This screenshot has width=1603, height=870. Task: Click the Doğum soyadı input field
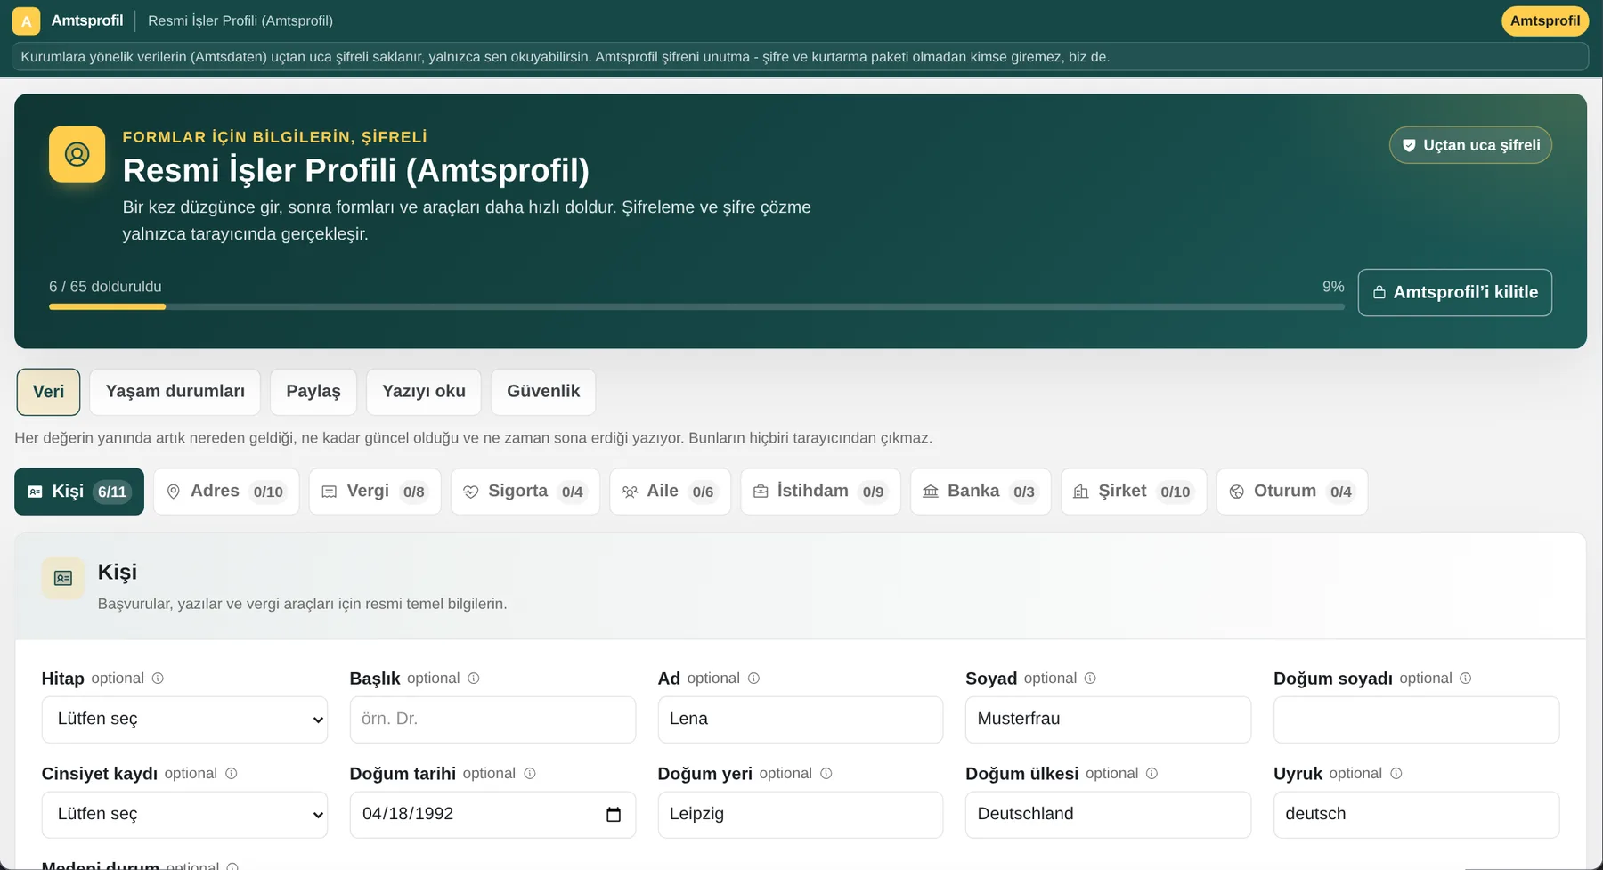pos(1416,720)
